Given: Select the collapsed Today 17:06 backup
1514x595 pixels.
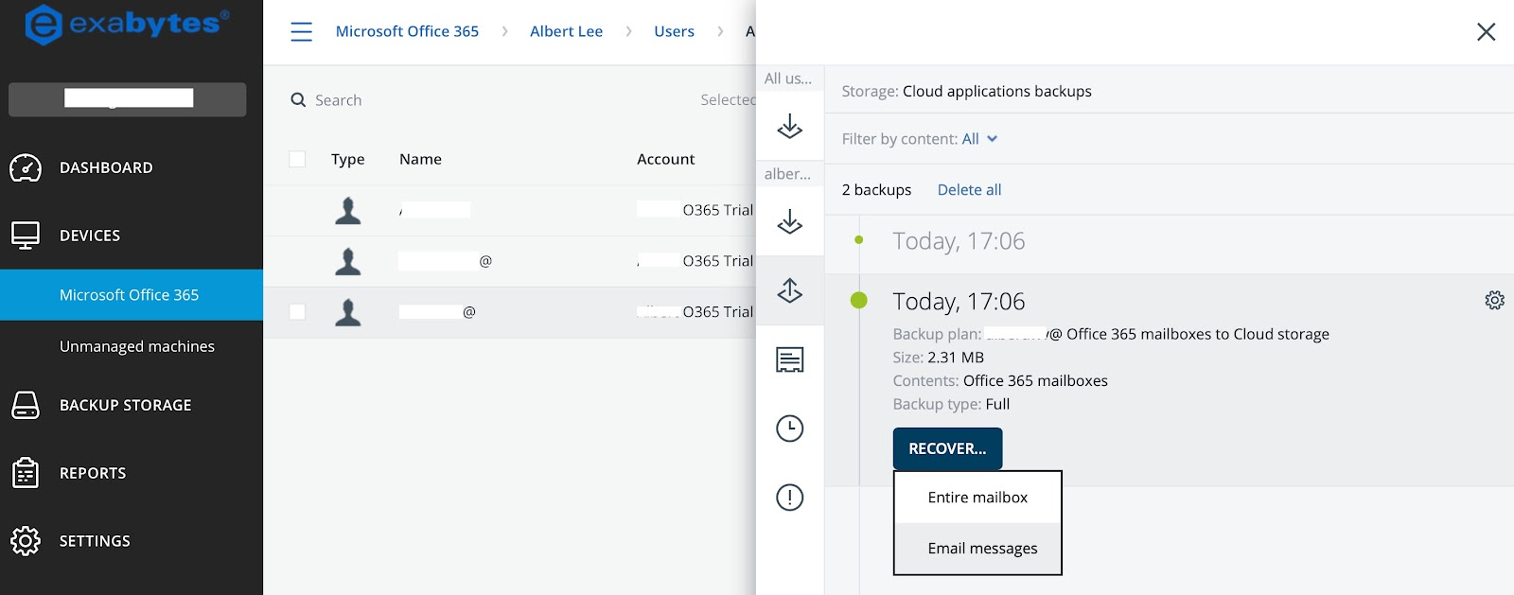Looking at the screenshot, I should pos(959,241).
